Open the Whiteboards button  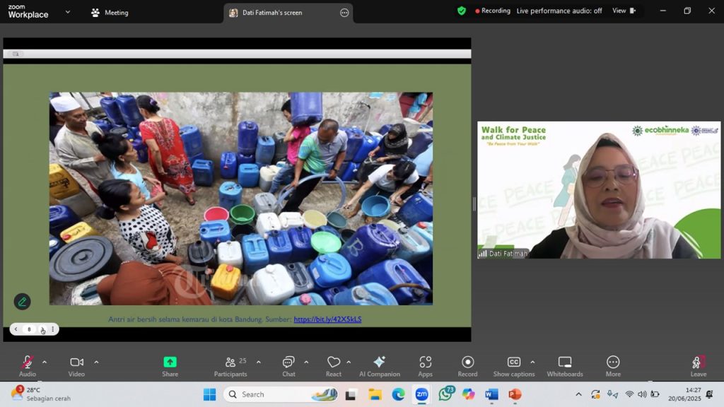[x=564, y=365]
